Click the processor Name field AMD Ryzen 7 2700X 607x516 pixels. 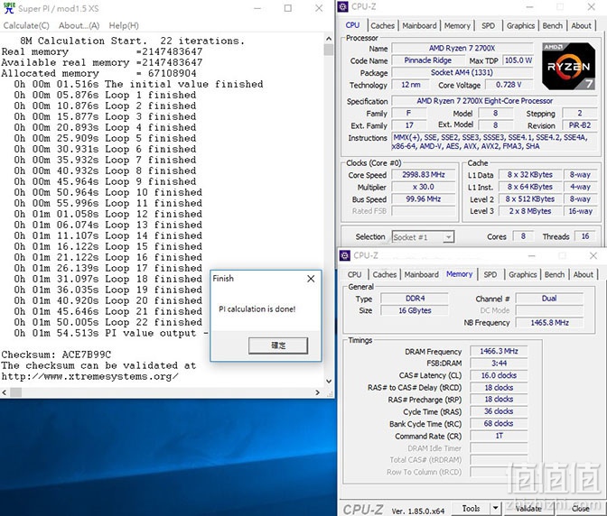(462, 49)
